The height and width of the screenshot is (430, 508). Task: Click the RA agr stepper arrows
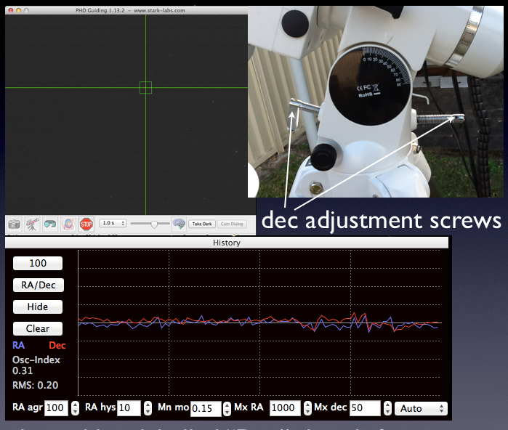coord(75,408)
